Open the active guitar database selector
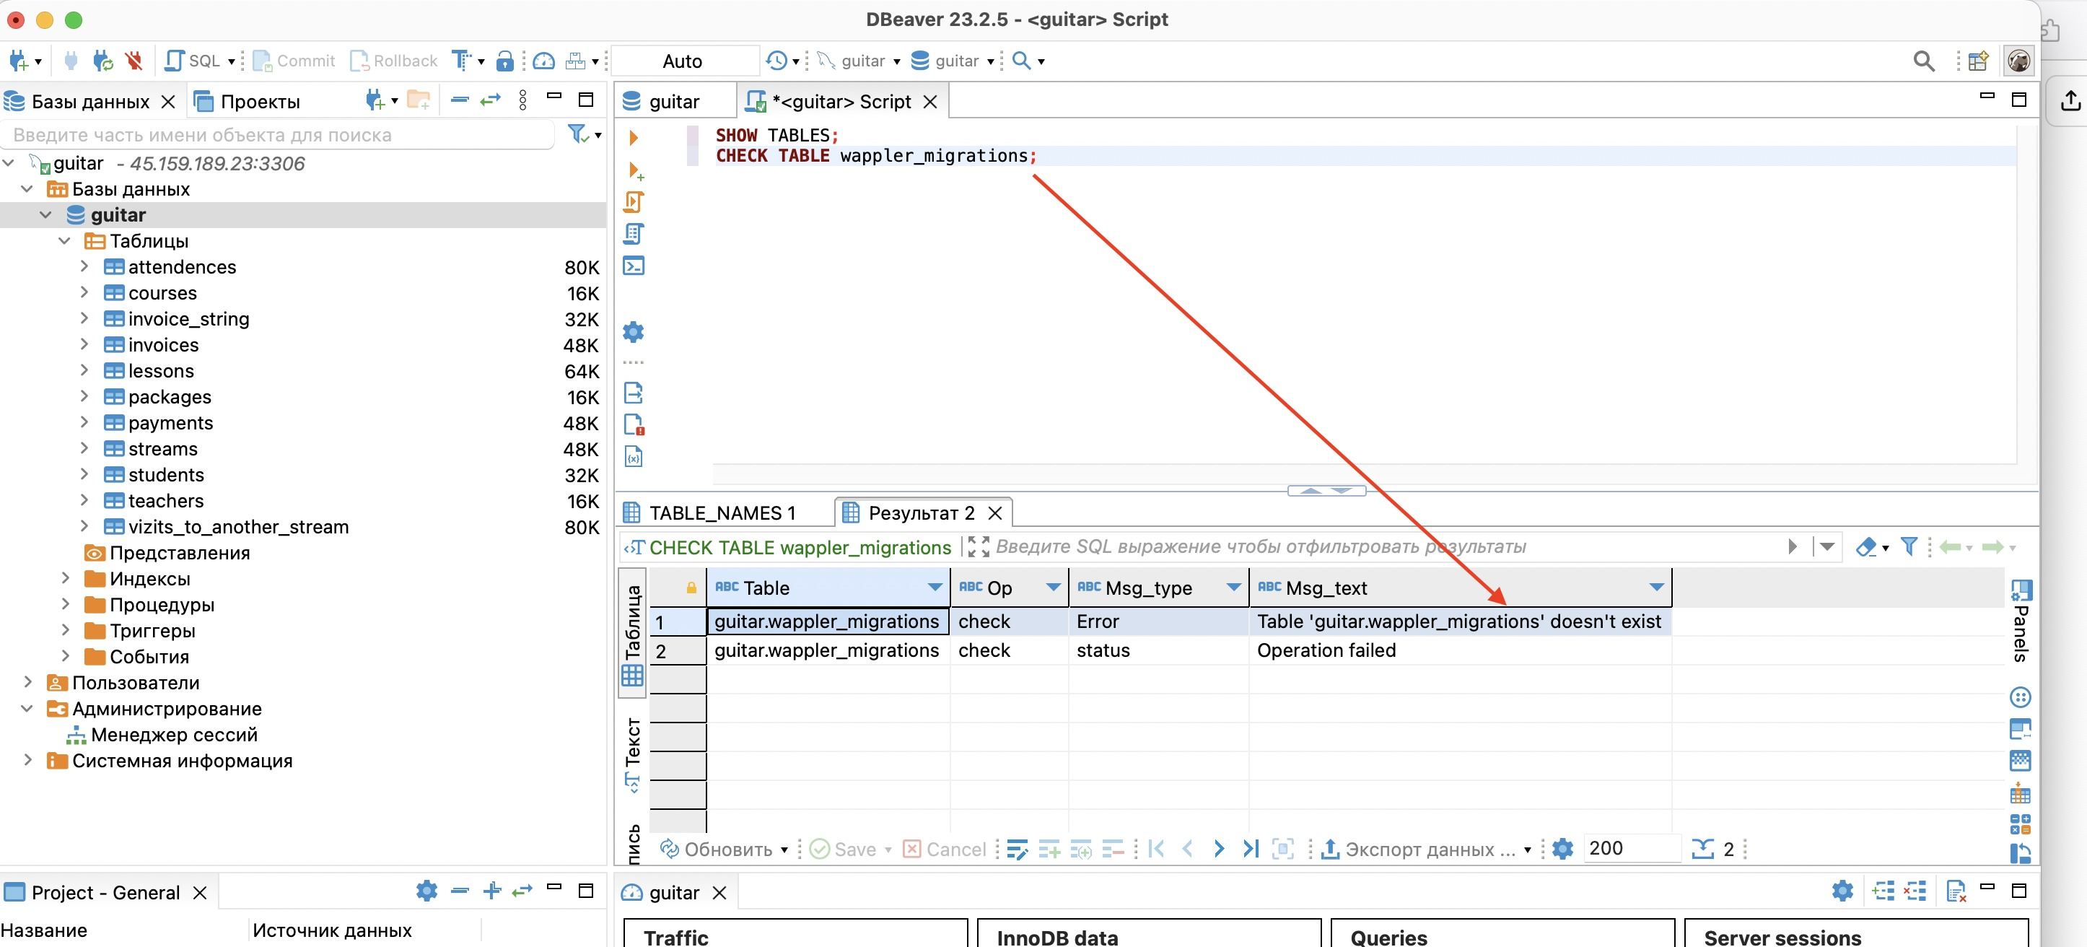Viewport: 2087px width, 947px height. [x=953, y=61]
